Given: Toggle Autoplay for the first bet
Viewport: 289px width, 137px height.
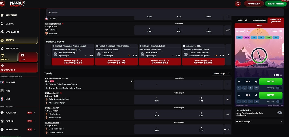Looking at the screenshot, I should tap(279, 88).
